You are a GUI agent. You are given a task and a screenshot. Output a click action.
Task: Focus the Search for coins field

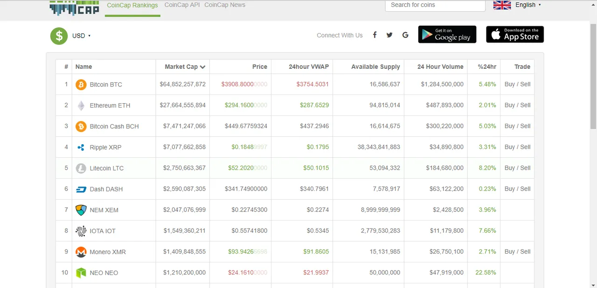coord(435,5)
